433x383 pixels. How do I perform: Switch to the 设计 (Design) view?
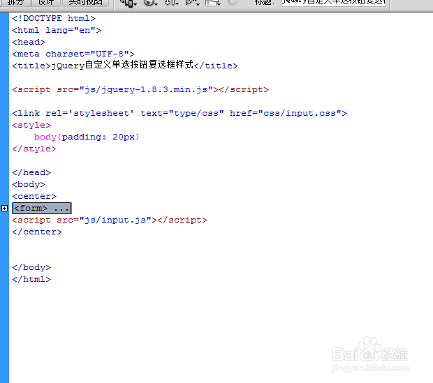(45, 2)
